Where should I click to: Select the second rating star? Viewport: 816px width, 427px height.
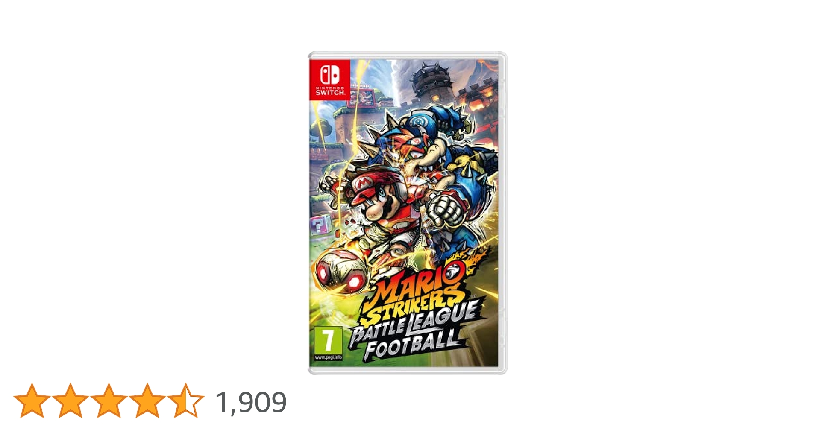pyautogui.click(x=70, y=401)
